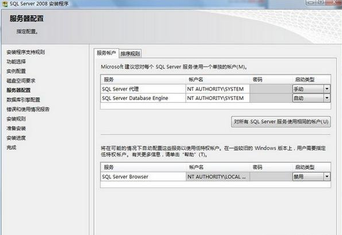
Task: Click the SQL Server 2008 setup title icon
Action: pos(5,3)
